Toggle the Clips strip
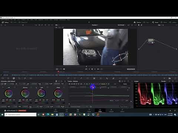178x133 pixels. (x=146, y=22)
